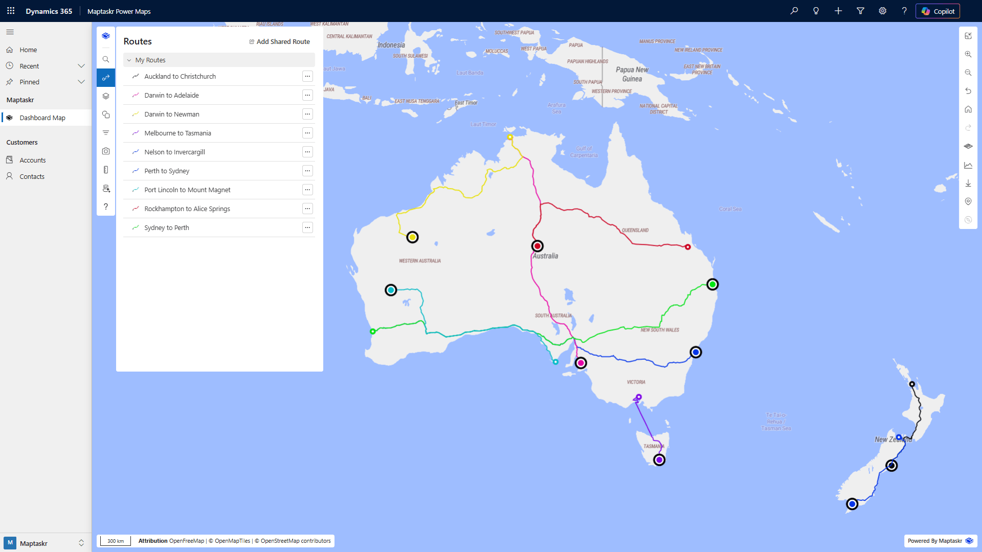Open the layers panel icon

tap(106, 96)
